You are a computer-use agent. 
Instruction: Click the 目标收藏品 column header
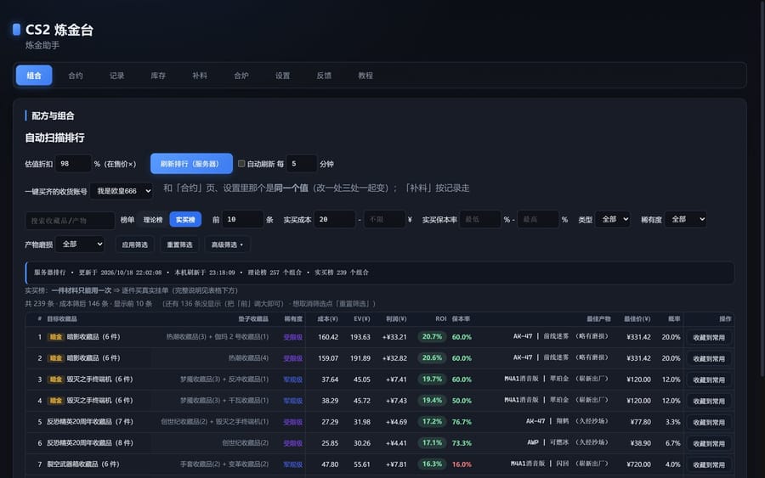pyautogui.click(x=62, y=318)
